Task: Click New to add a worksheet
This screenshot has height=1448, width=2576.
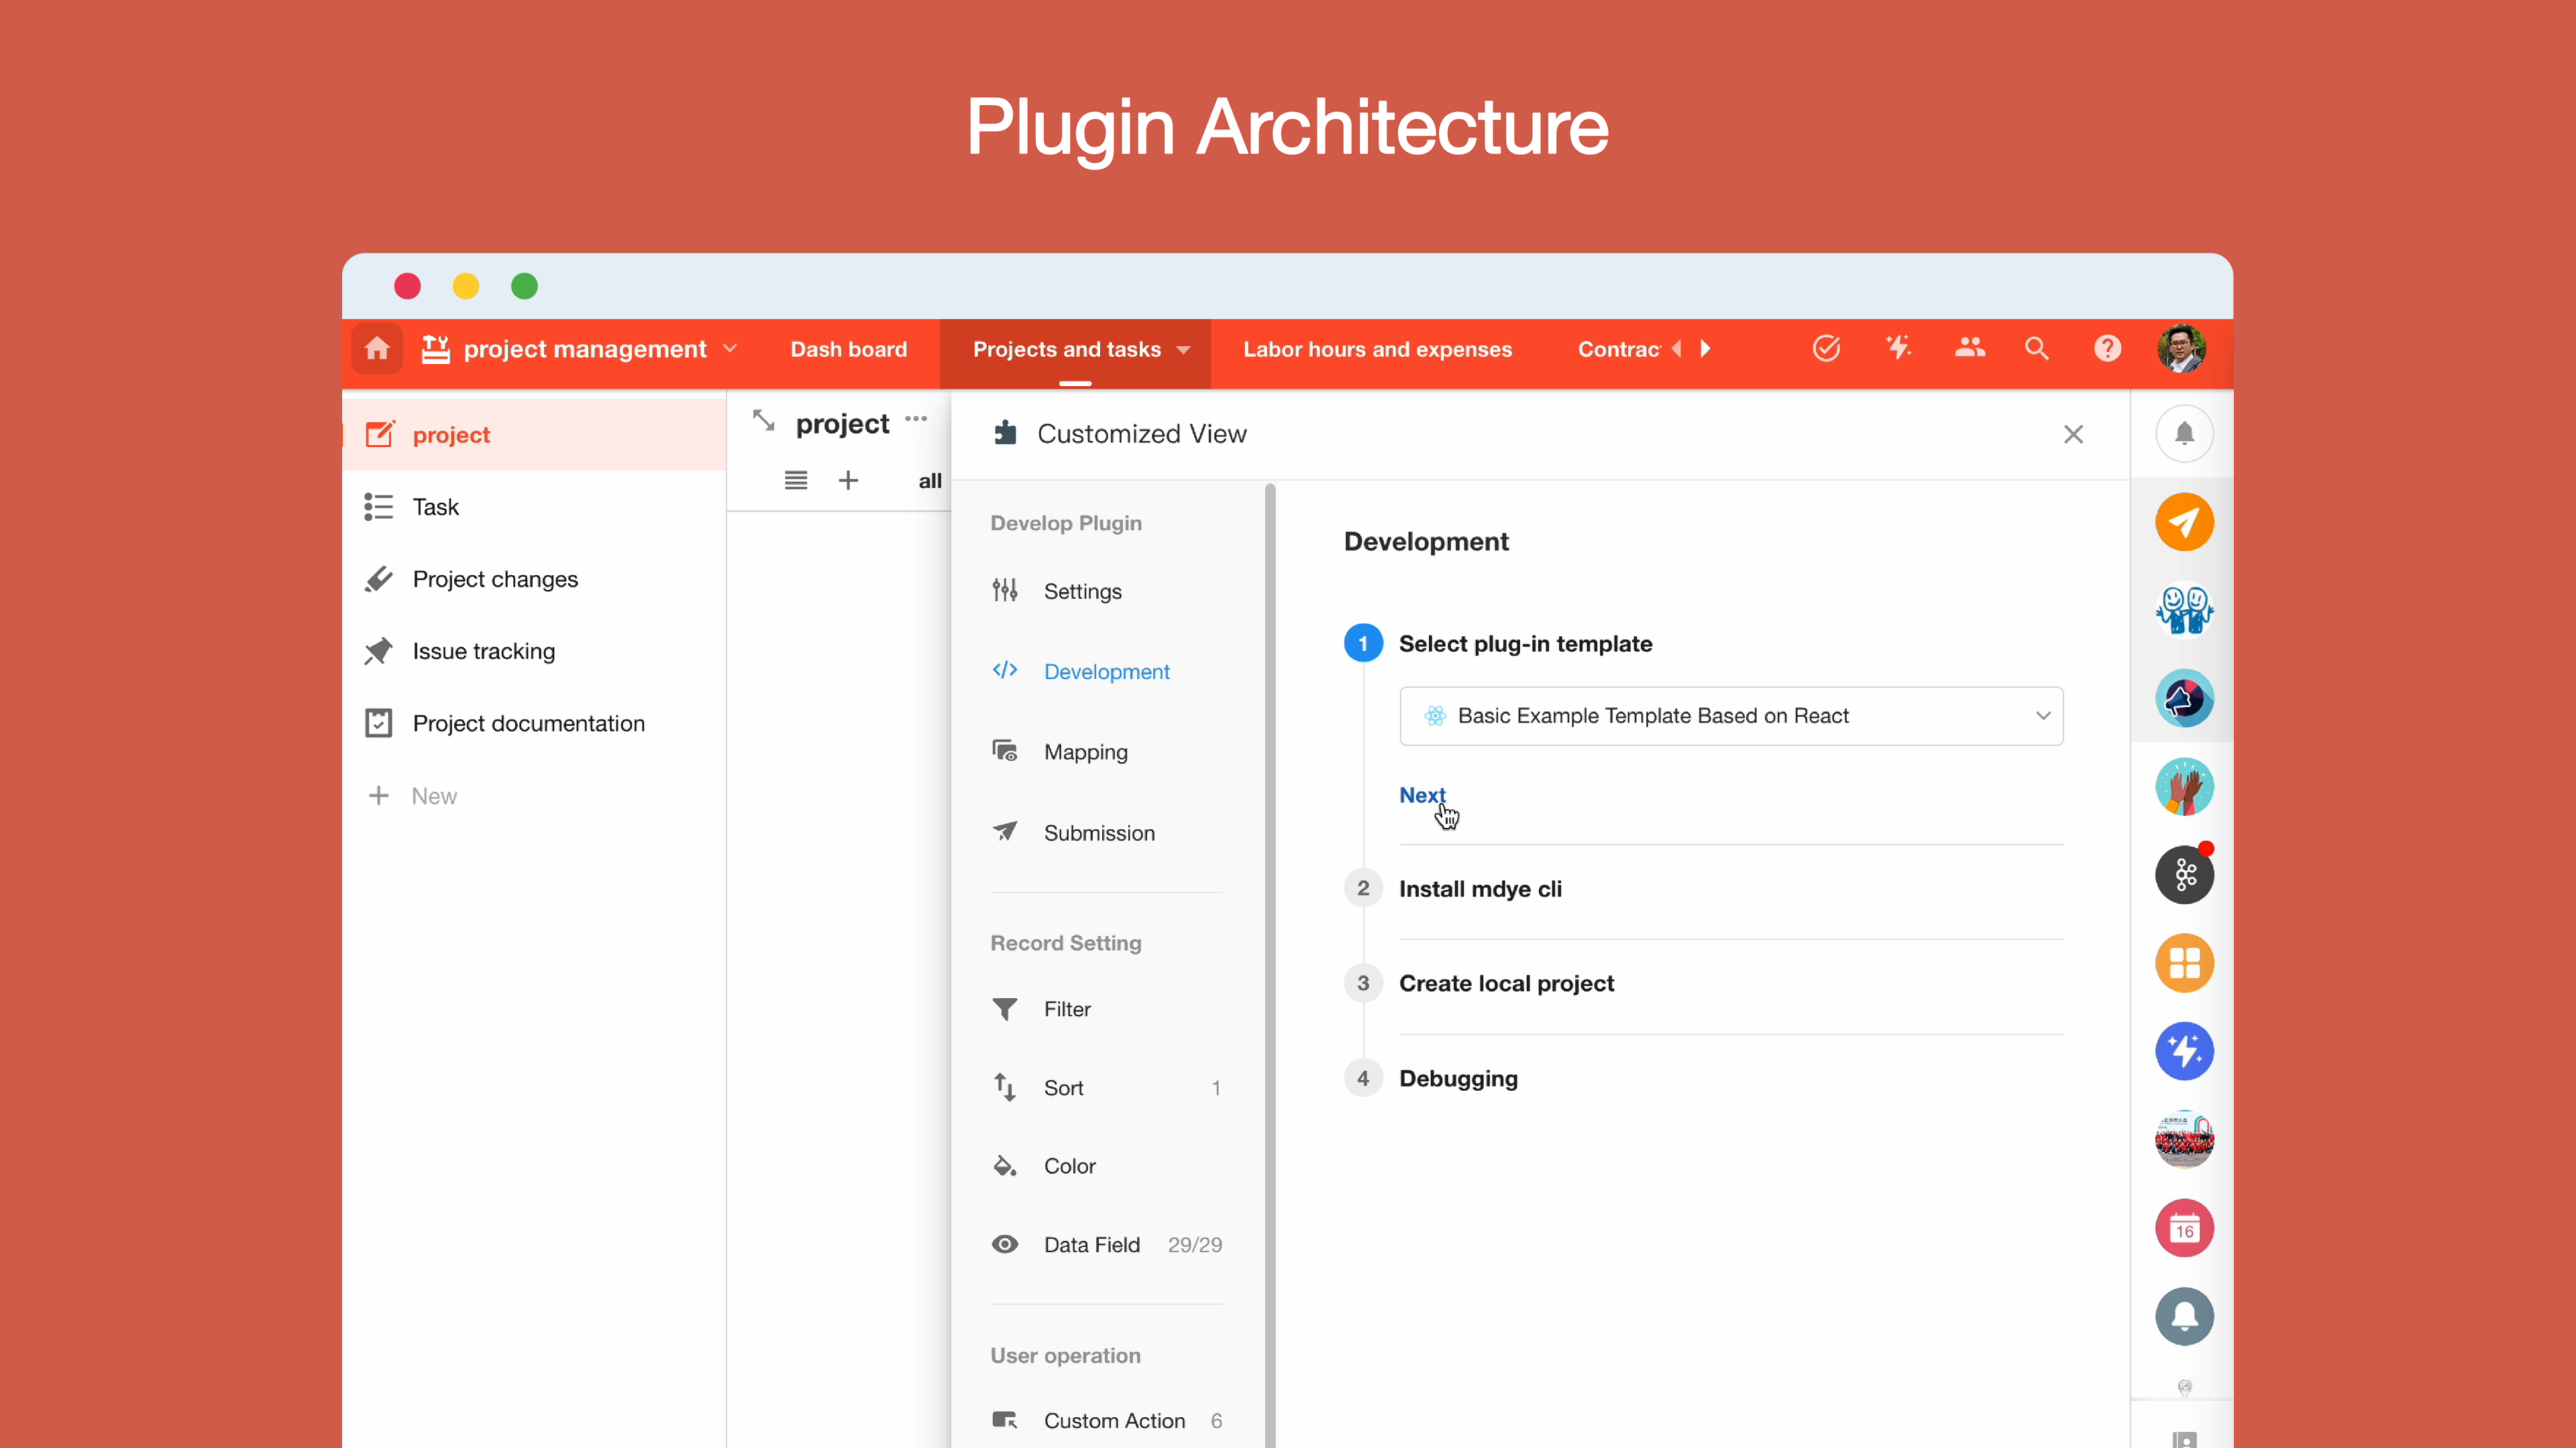Action: pyautogui.click(x=433, y=796)
